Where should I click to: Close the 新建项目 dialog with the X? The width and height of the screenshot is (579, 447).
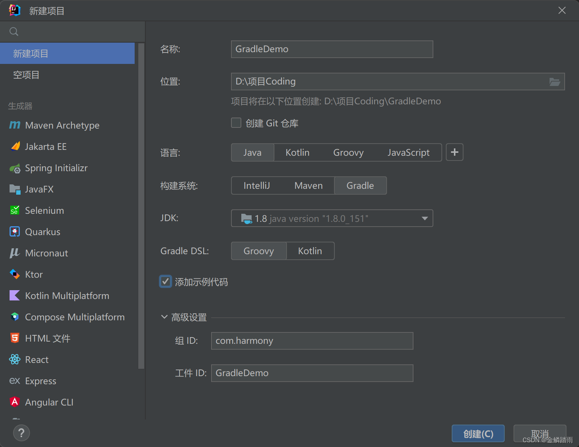[x=562, y=10]
